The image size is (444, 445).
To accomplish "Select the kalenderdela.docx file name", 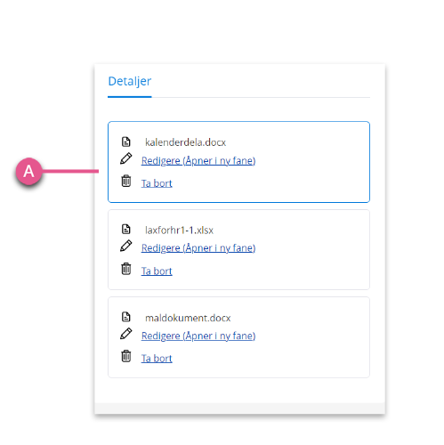I will (185, 142).
